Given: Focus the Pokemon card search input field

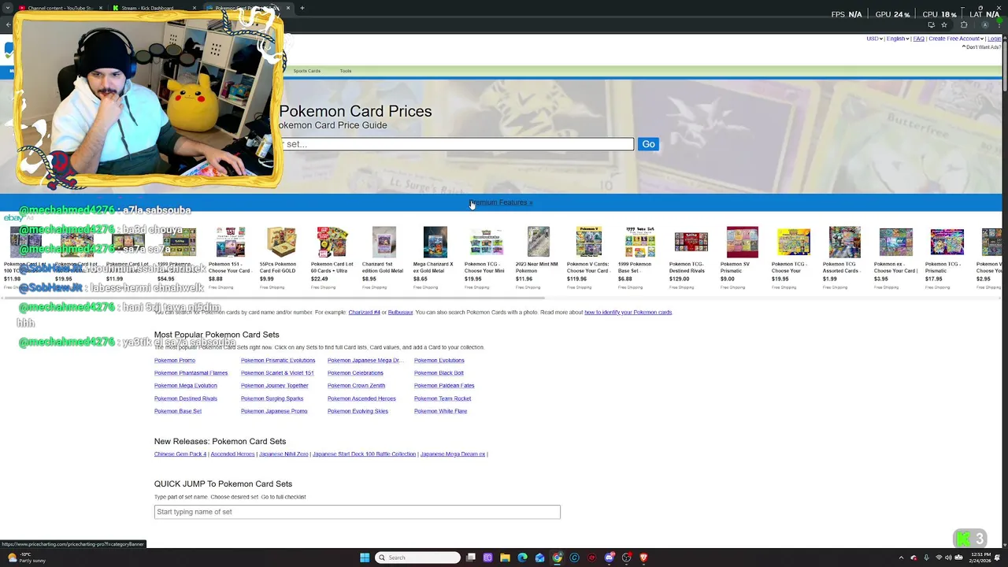Looking at the screenshot, I should 457,144.
